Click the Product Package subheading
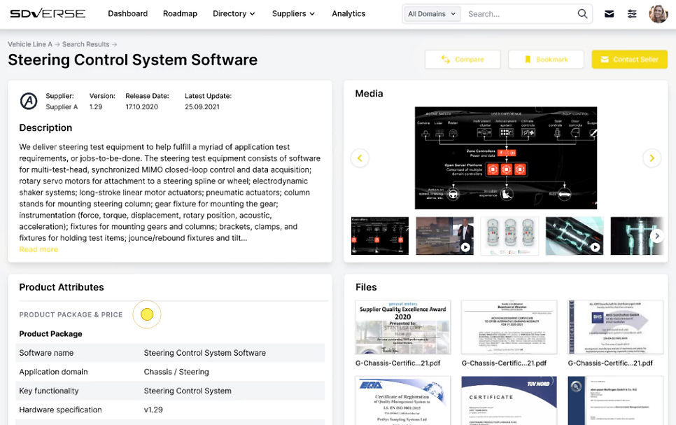The height and width of the screenshot is (425, 676). [50, 334]
